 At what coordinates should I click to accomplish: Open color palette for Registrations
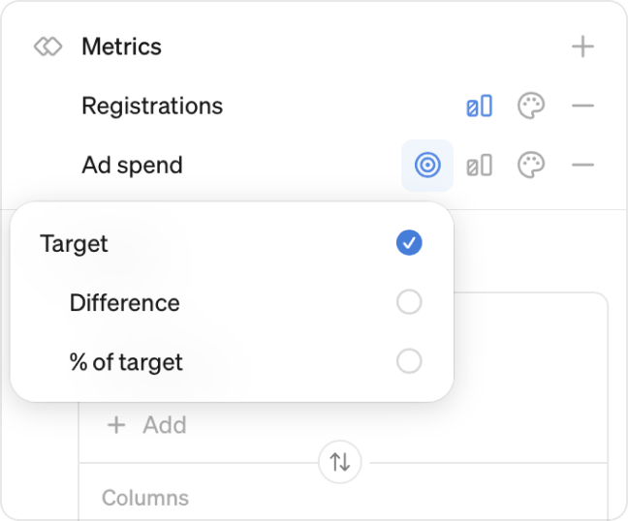(x=531, y=106)
